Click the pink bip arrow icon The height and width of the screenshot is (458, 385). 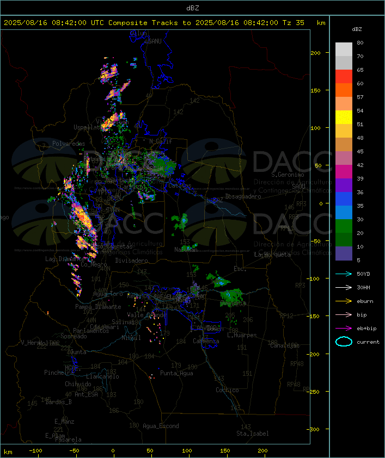click(344, 315)
